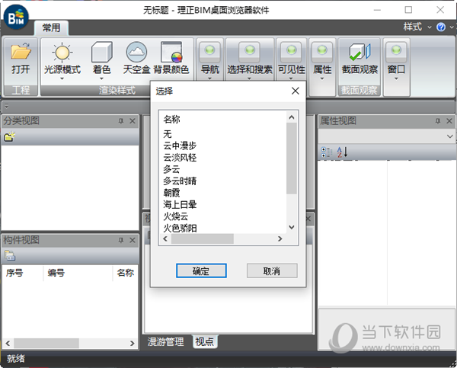Select 云中漫步 in the skybox list
Viewport: 457px width, 368px height.
point(180,146)
